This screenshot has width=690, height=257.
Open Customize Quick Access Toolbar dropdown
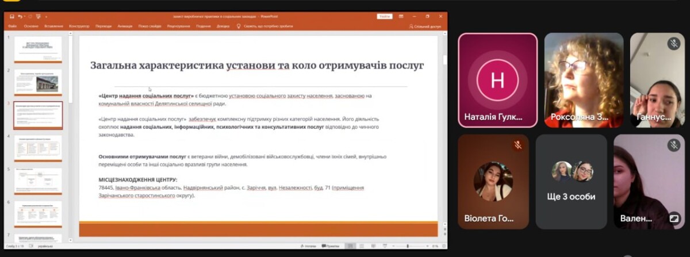46,17
